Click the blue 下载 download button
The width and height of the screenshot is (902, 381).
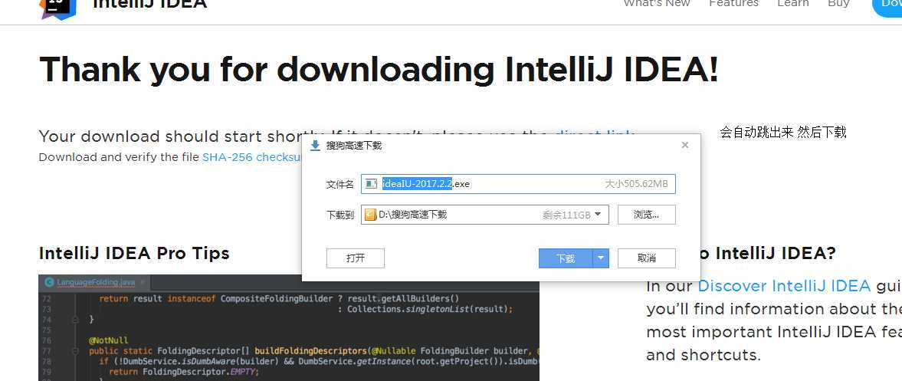coord(566,258)
